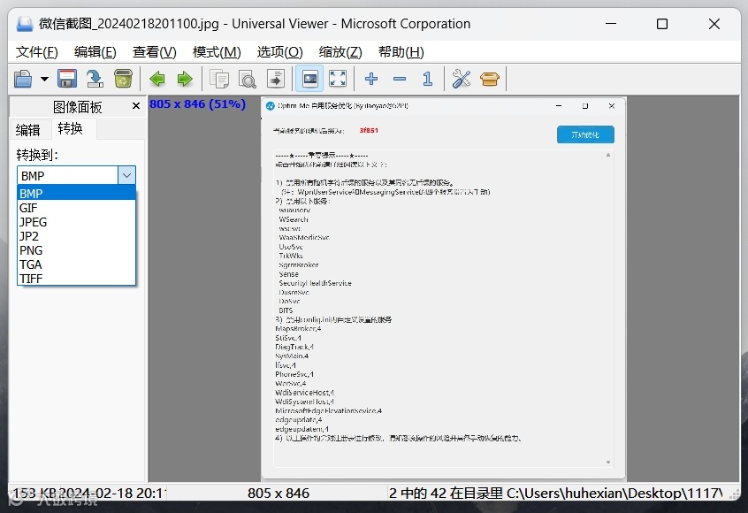Expand the open file dropdown arrow

pyautogui.click(x=44, y=79)
